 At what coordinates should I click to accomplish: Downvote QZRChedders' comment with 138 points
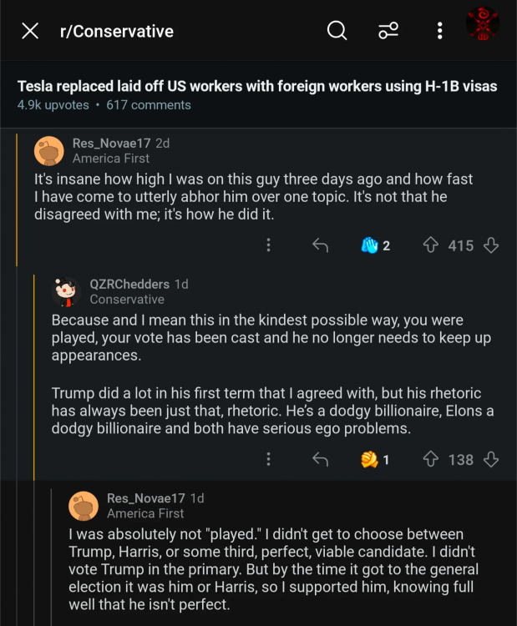pos(492,459)
